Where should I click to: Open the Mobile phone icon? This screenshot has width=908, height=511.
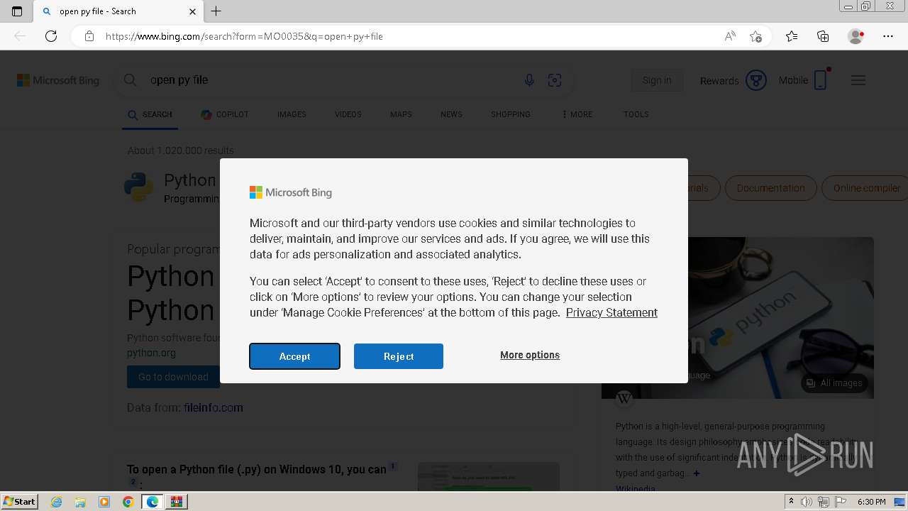(x=821, y=79)
